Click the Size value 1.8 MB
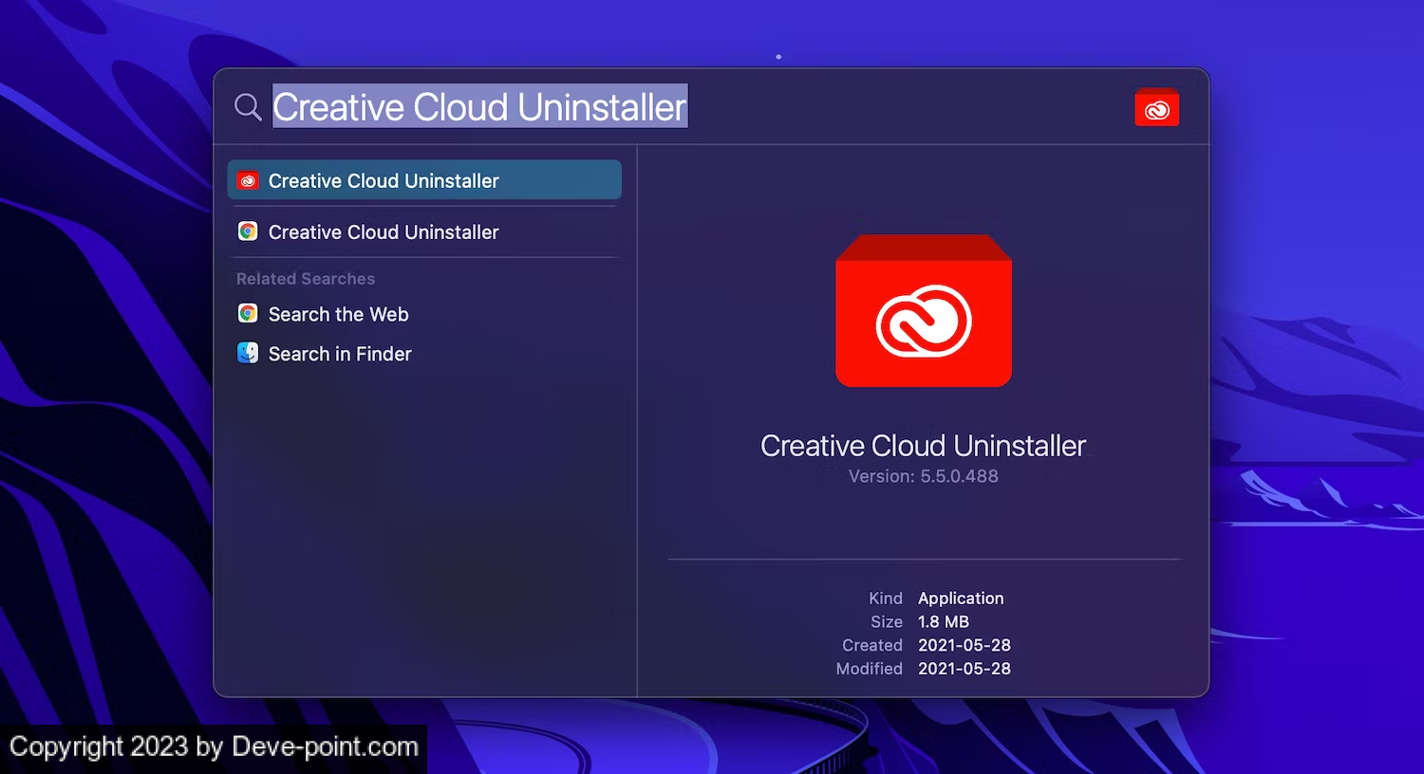Image resolution: width=1424 pixels, height=774 pixels. [944, 622]
